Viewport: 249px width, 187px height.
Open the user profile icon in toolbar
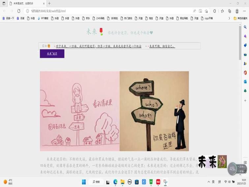[x=237, y=11]
